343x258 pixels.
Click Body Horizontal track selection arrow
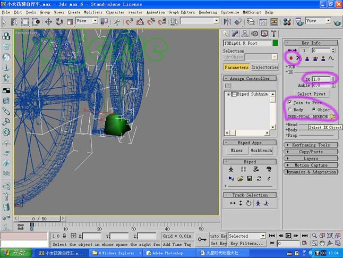point(233,203)
